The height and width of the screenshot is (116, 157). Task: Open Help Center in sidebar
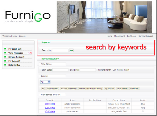coord(14,65)
